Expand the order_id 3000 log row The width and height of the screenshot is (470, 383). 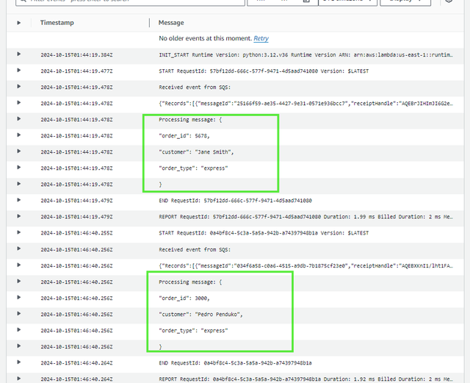click(x=19, y=297)
